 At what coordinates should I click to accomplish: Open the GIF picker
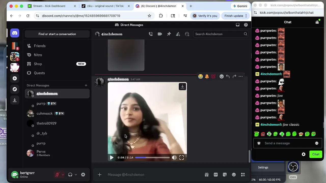(216, 175)
